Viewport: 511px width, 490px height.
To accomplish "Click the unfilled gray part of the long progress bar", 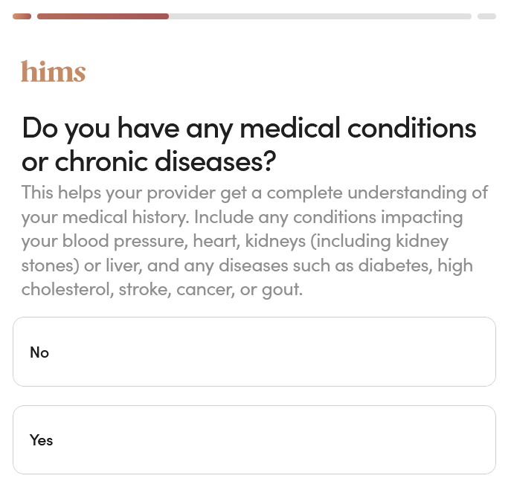I will pos(320,16).
